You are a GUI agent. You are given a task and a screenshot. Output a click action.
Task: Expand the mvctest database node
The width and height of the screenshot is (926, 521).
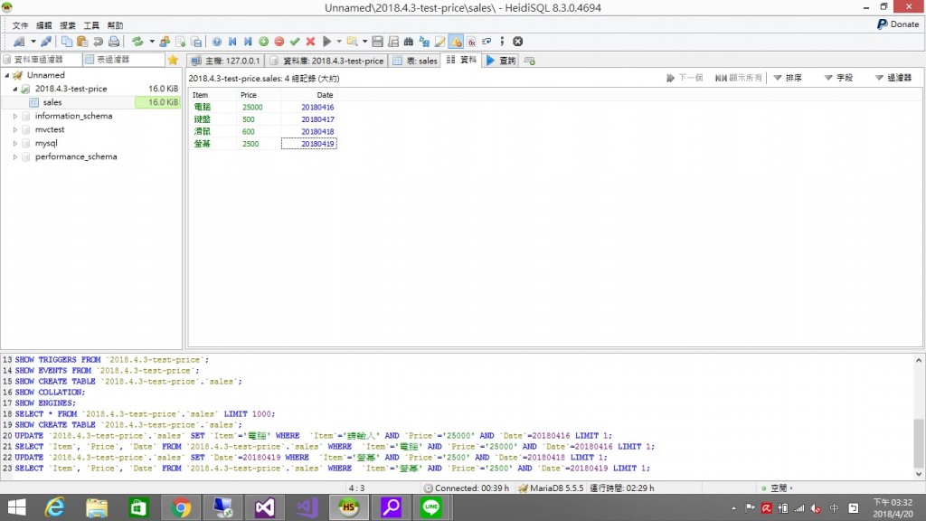tap(14, 129)
